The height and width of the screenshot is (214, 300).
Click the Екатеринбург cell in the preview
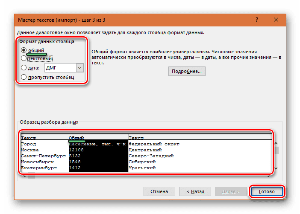click(x=39, y=168)
